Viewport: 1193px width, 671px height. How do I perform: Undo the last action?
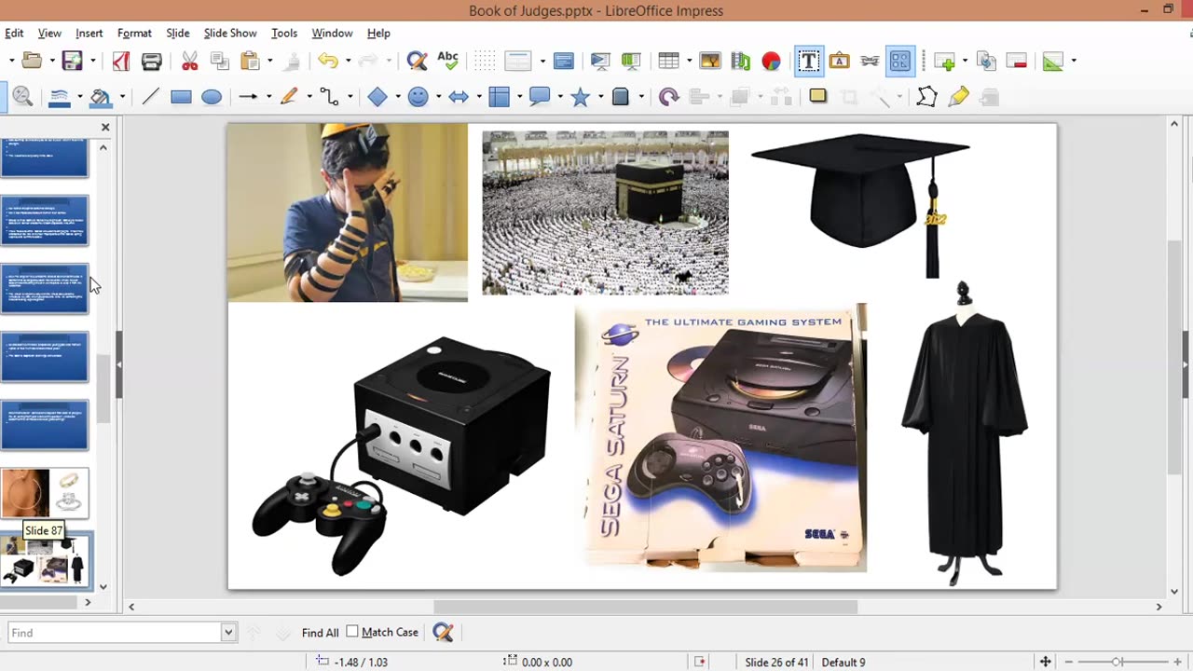(327, 61)
